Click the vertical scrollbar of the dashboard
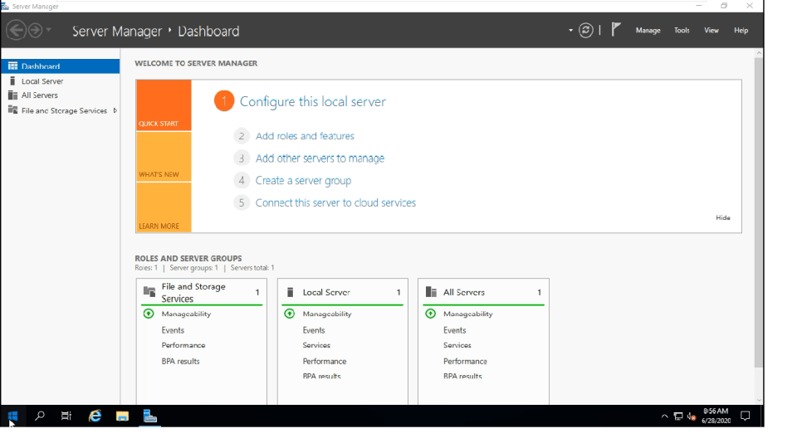The image size is (797, 448). point(758,212)
